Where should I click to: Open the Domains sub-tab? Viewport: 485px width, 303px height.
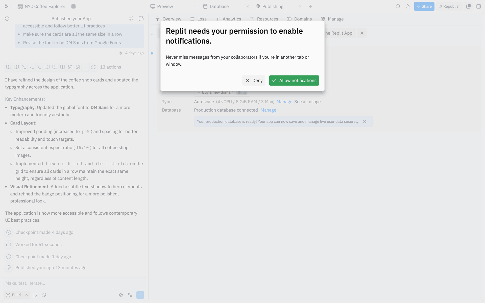[x=299, y=19]
